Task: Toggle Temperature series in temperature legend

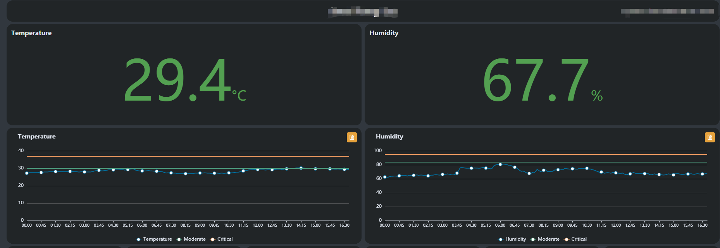Action: click(154, 239)
